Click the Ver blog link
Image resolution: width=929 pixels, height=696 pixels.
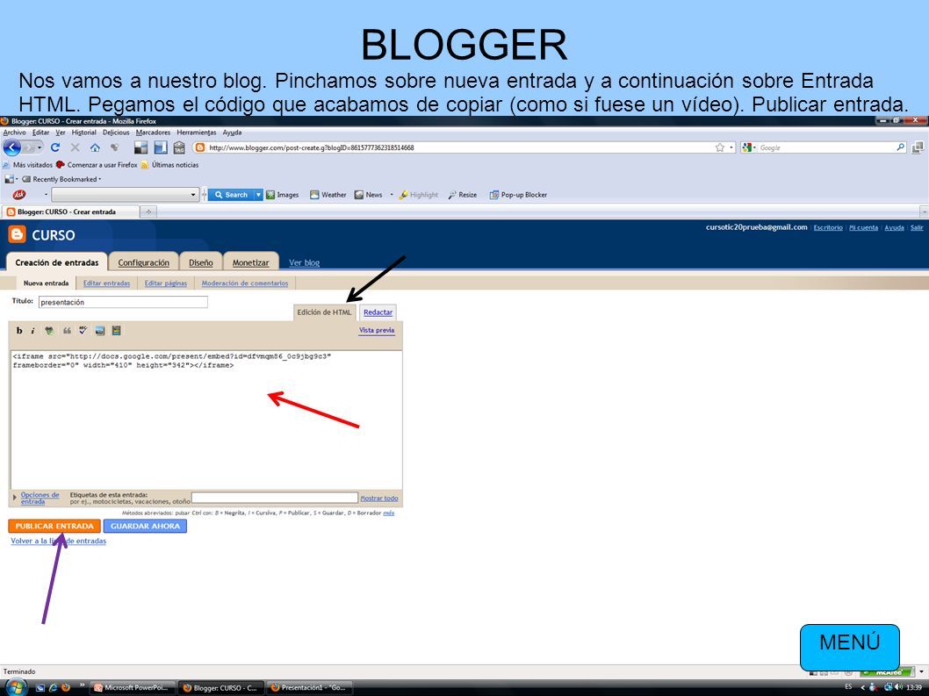click(304, 262)
